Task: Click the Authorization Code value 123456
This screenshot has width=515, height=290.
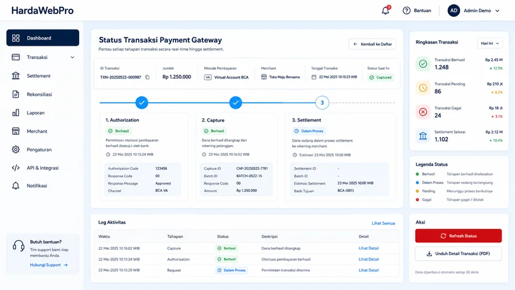Action: (161, 168)
